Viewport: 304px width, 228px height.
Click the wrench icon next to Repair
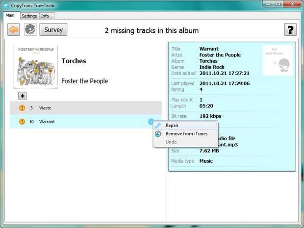[x=158, y=126]
